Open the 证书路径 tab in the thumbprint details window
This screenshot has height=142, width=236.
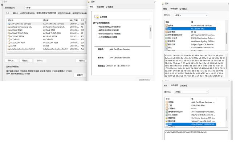point(183,86)
